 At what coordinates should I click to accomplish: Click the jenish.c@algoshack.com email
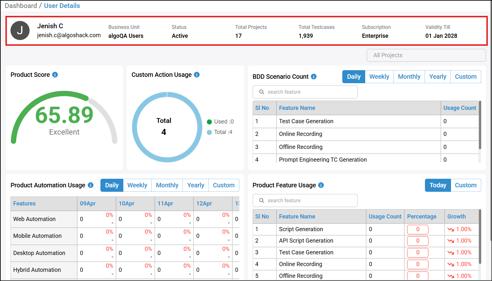coord(69,35)
